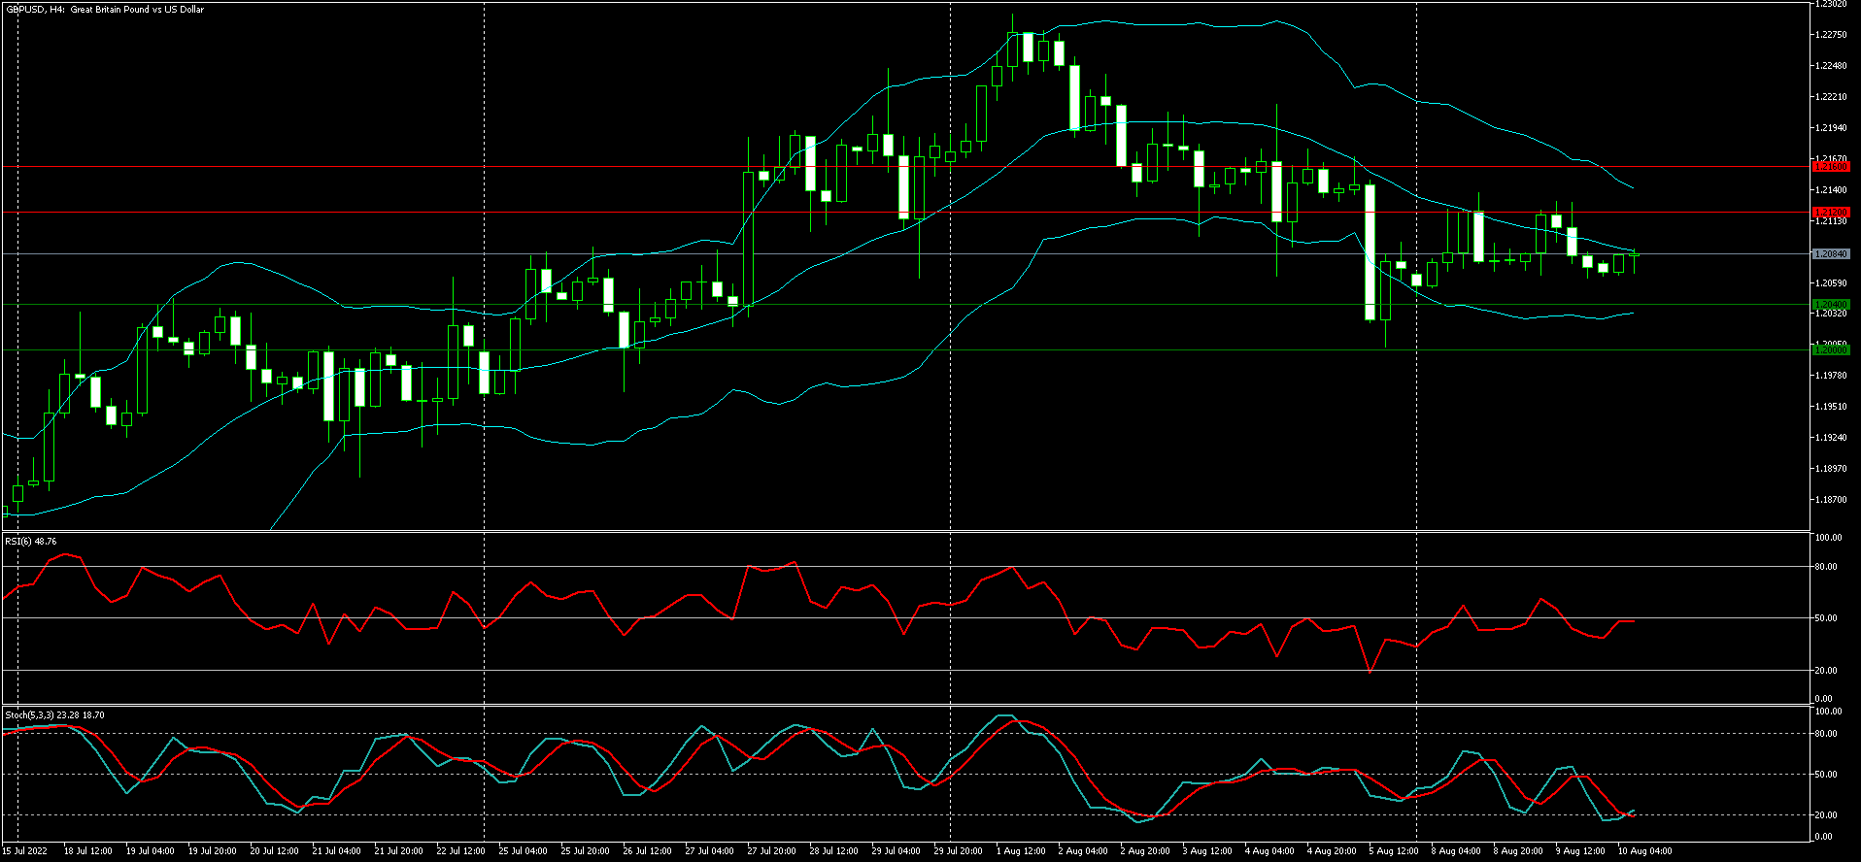Click the 3 Aug 12:00 time label
This screenshot has width=1861, height=862.
(1206, 851)
